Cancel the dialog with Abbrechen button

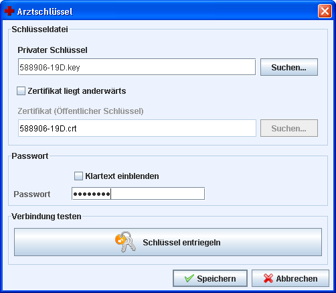[x=290, y=278]
